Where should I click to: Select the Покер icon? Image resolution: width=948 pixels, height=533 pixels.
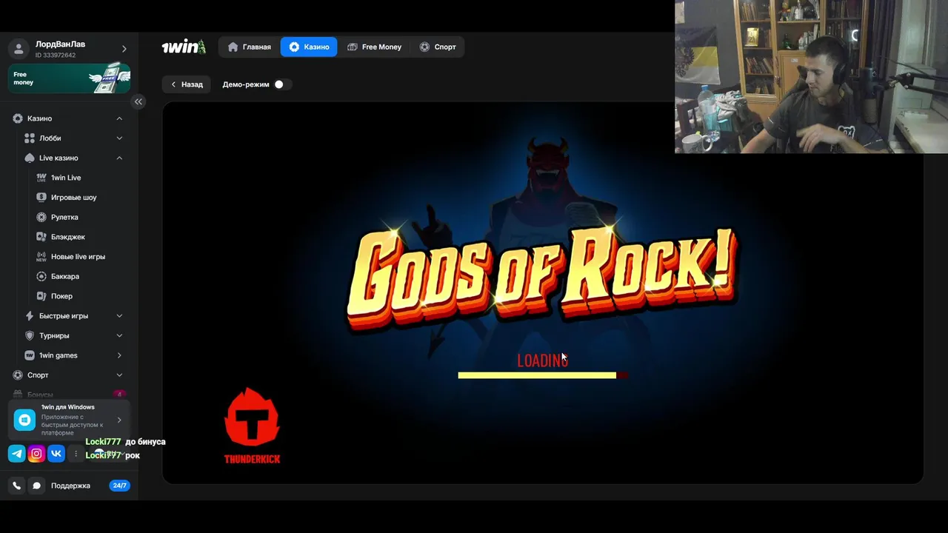click(41, 296)
